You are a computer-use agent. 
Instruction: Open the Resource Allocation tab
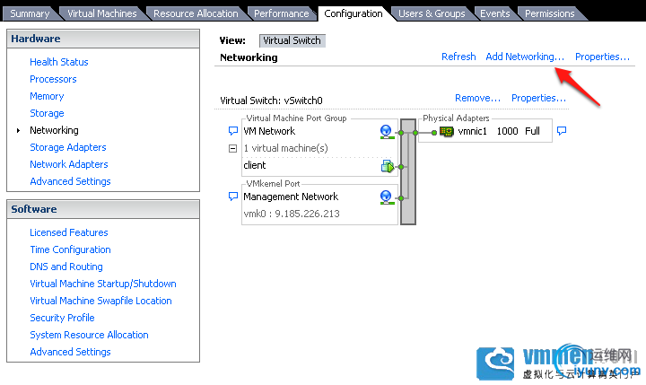tap(196, 13)
